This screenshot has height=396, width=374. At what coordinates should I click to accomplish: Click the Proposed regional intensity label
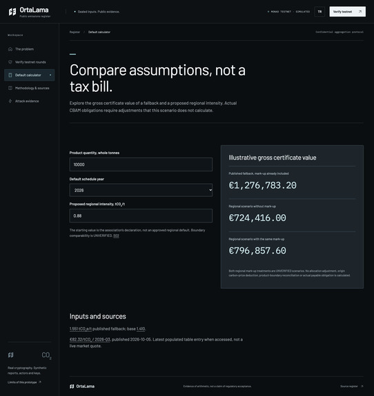(x=97, y=204)
